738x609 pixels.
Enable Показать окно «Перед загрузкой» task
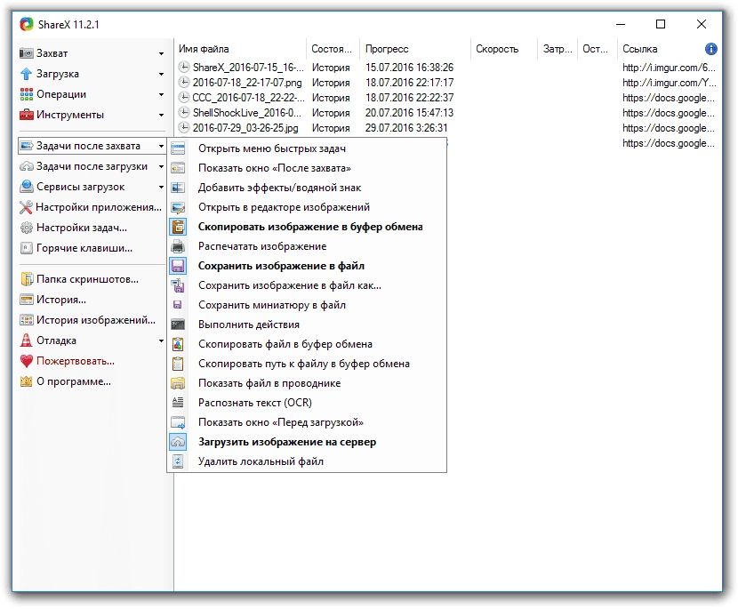306,422
